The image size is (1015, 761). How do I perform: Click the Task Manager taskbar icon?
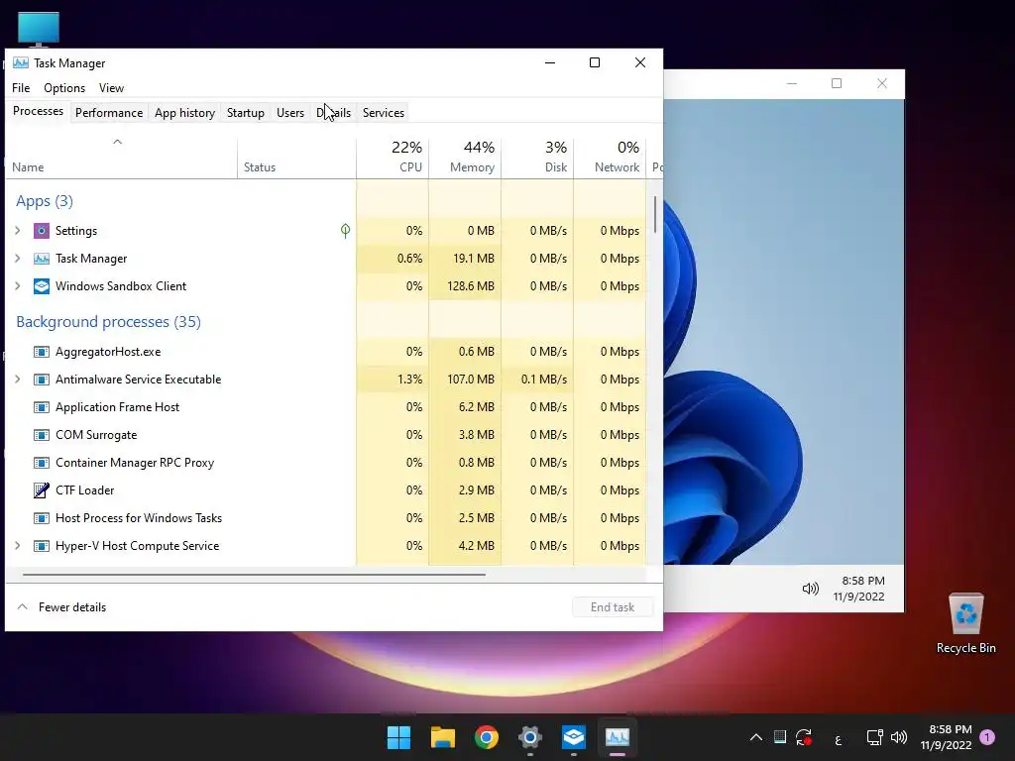coord(617,737)
